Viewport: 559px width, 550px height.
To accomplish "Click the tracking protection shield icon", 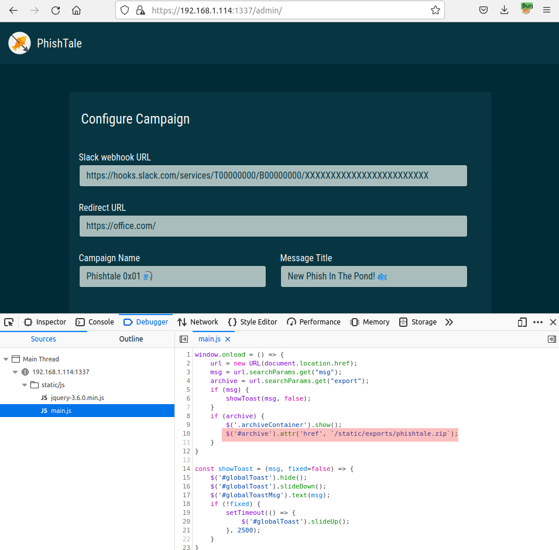I will tap(125, 10).
